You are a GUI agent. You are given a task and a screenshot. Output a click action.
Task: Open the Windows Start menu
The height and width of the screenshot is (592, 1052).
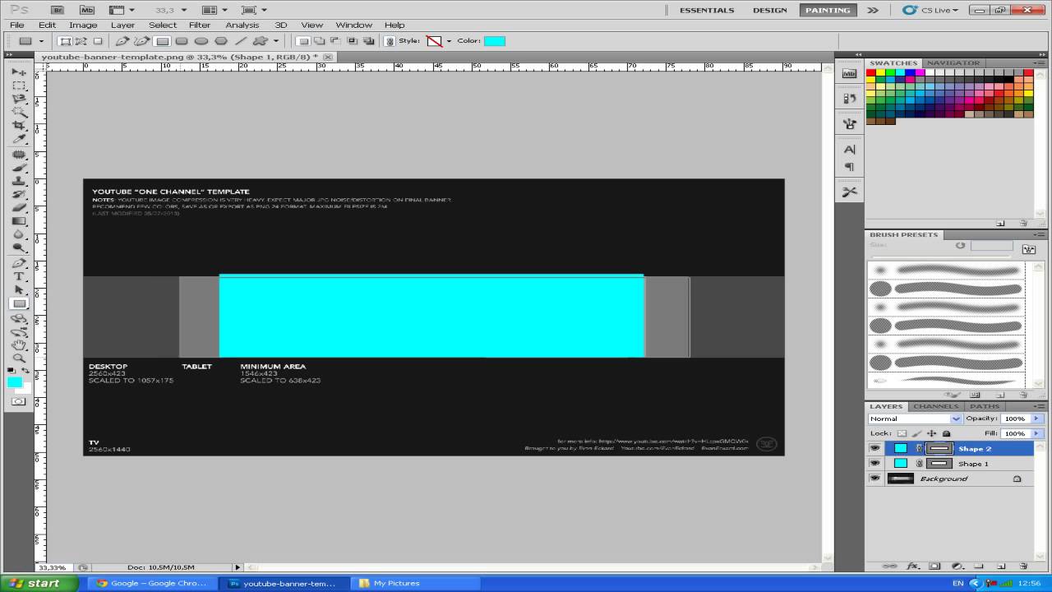click(40, 583)
